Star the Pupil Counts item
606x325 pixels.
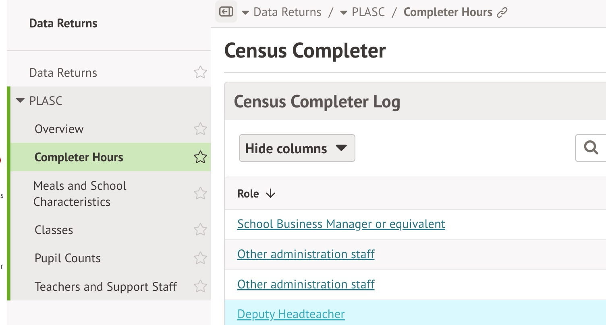pyautogui.click(x=200, y=258)
